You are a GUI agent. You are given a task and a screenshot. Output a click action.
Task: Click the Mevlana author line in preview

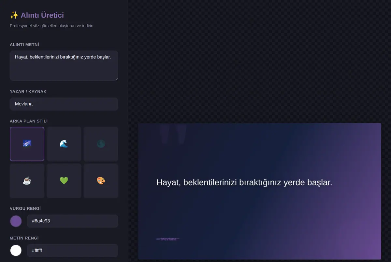(168, 239)
